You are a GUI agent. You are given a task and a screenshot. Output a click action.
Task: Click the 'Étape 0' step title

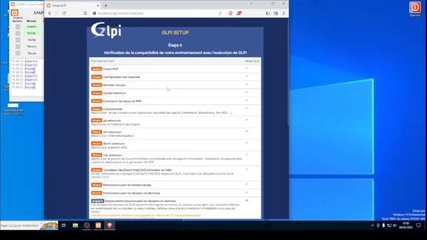[x=175, y=45]
